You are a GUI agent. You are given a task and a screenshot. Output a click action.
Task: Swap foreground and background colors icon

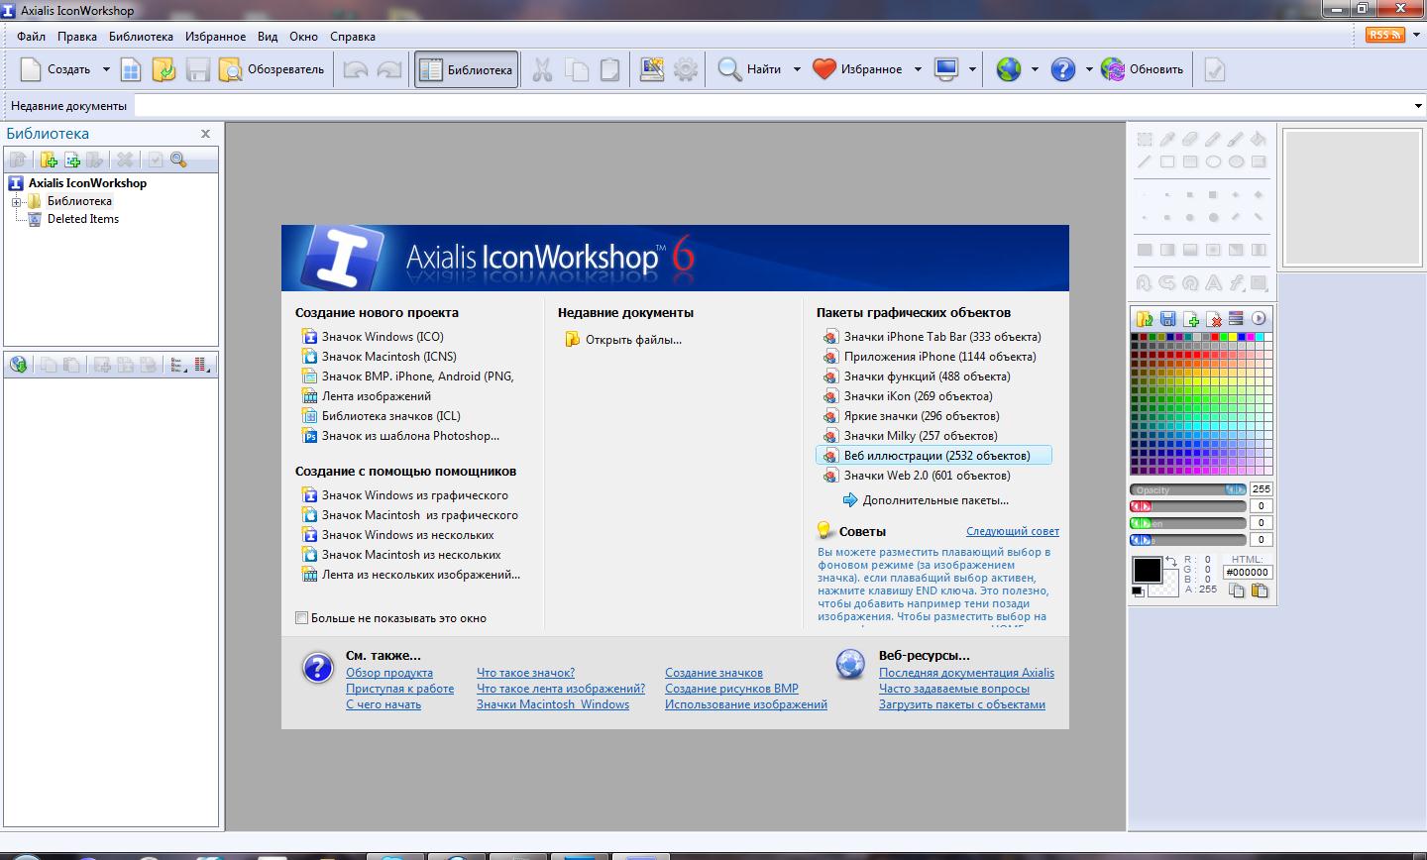pyautogui.click(x=1170, y=562)
